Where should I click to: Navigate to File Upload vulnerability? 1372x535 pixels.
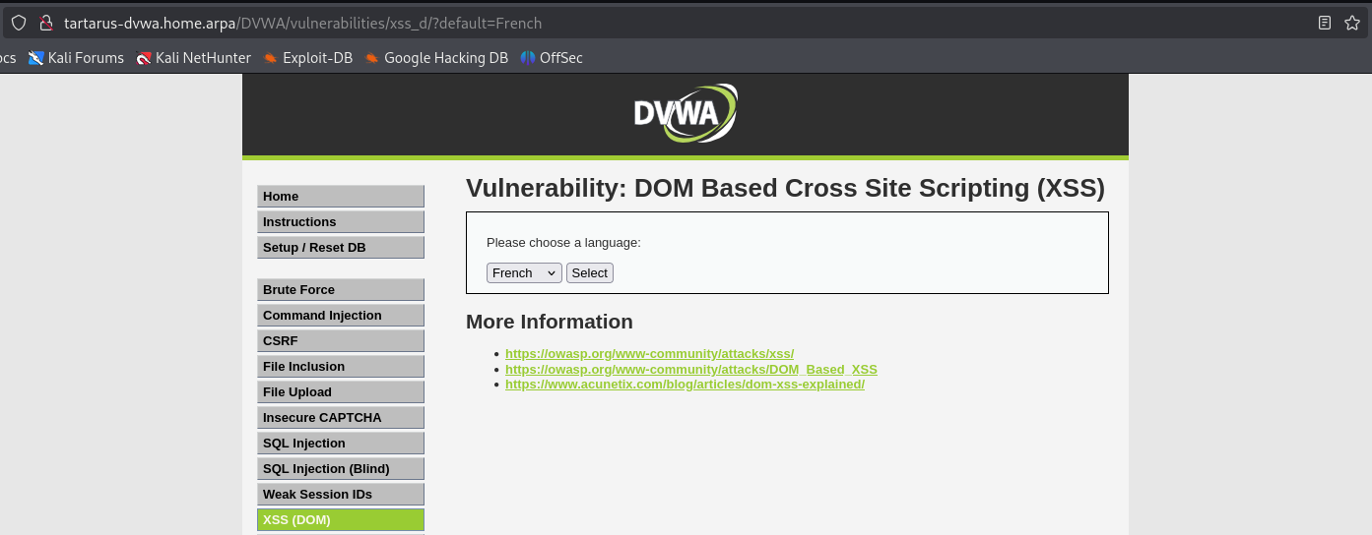click(340, 392)
